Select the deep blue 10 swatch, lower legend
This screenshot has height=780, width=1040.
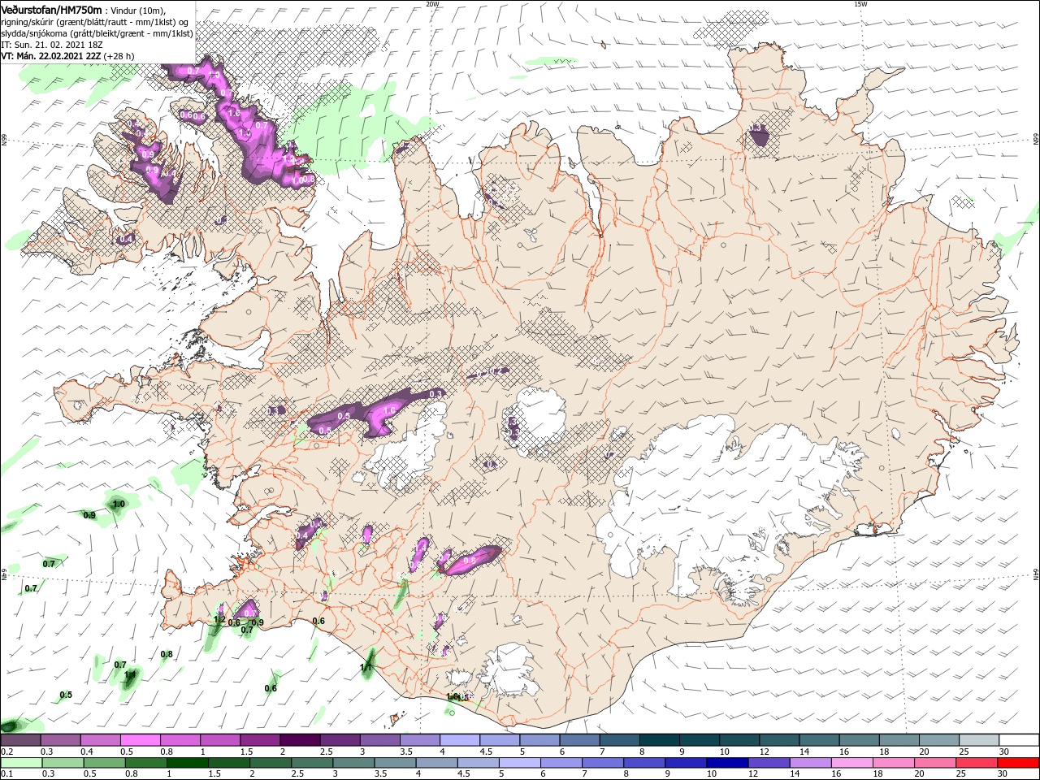[727, 763]
